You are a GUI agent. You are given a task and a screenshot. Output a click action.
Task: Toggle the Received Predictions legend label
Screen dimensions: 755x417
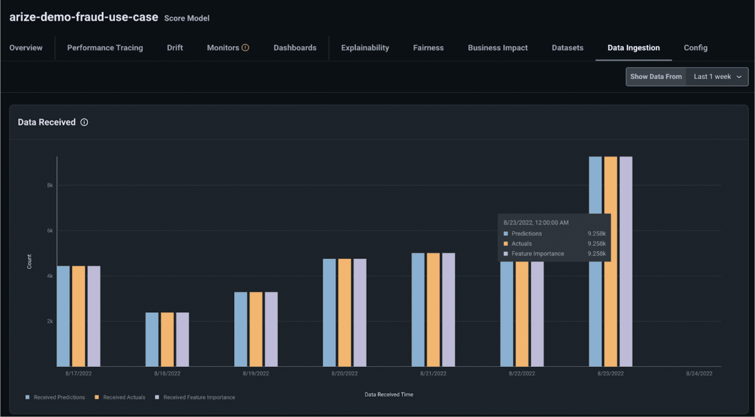click(x=59, y=397)
